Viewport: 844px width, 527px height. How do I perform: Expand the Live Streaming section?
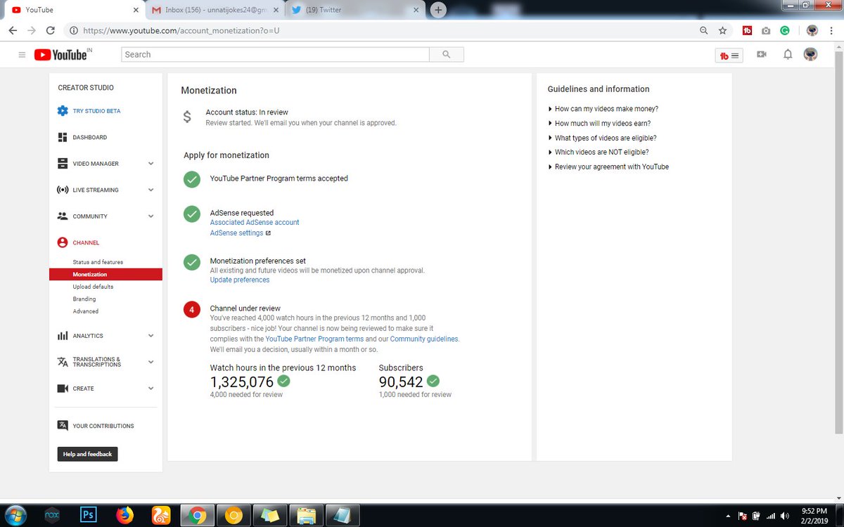[x=151, y=190]
